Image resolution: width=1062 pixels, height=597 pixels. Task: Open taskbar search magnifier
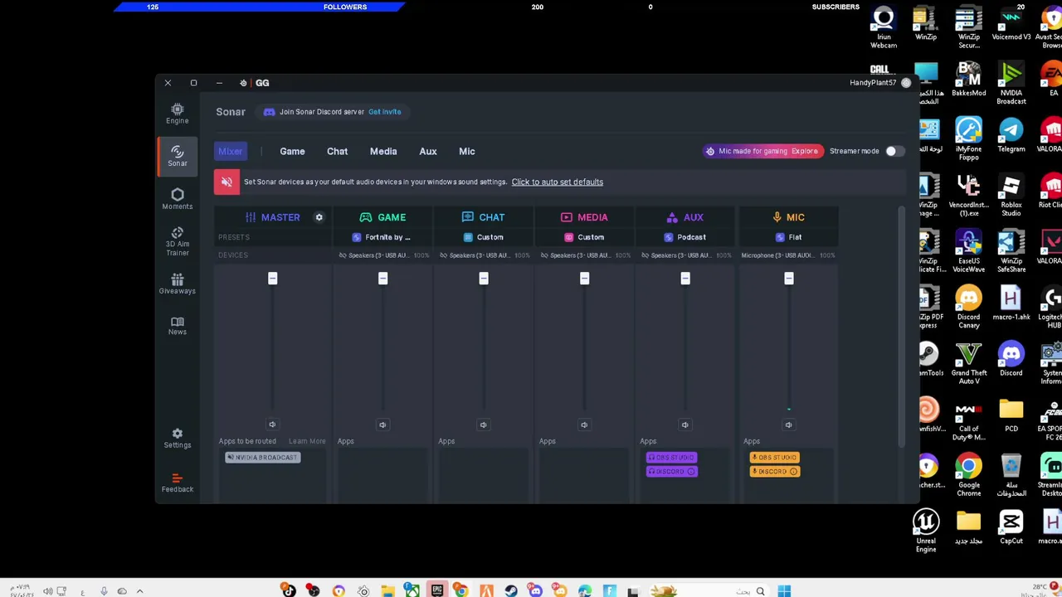pos(760,591)
